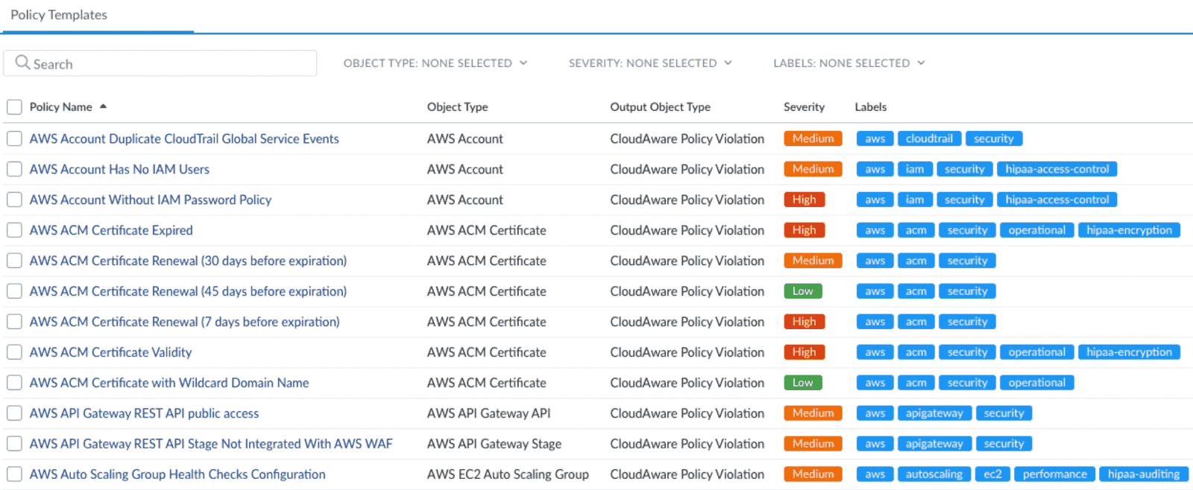Image resolution: width=1193 pixels, height=490 pixels.
Task: Check ACM Certificate Renewal 30 days row
Action: click(x=14, y=261)
